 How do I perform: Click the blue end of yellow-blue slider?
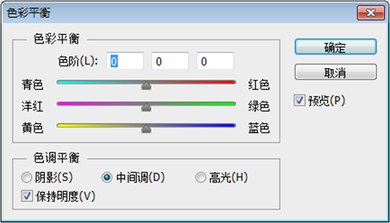click(232, 125)
